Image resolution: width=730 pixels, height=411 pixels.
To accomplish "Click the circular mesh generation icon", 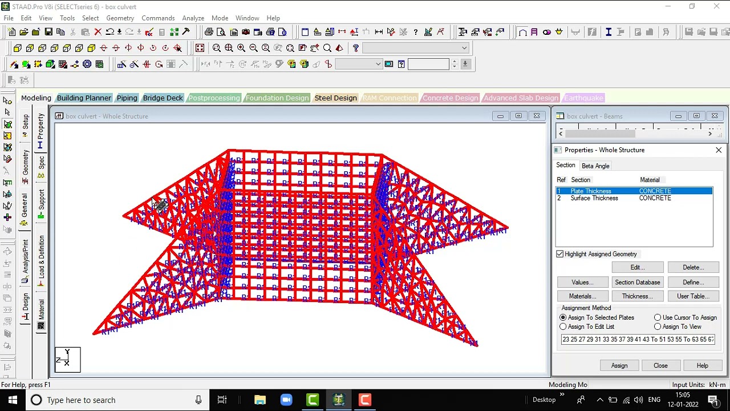I will pos(87,64).
